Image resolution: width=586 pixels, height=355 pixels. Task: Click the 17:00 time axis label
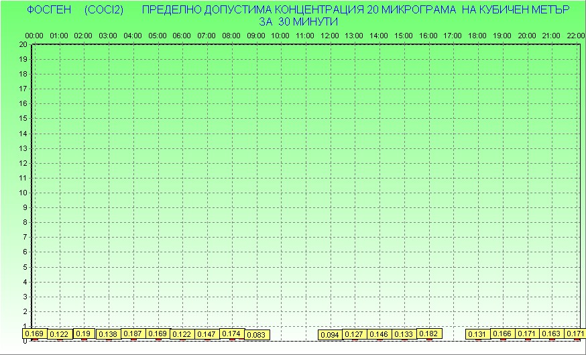pos(453,36)
